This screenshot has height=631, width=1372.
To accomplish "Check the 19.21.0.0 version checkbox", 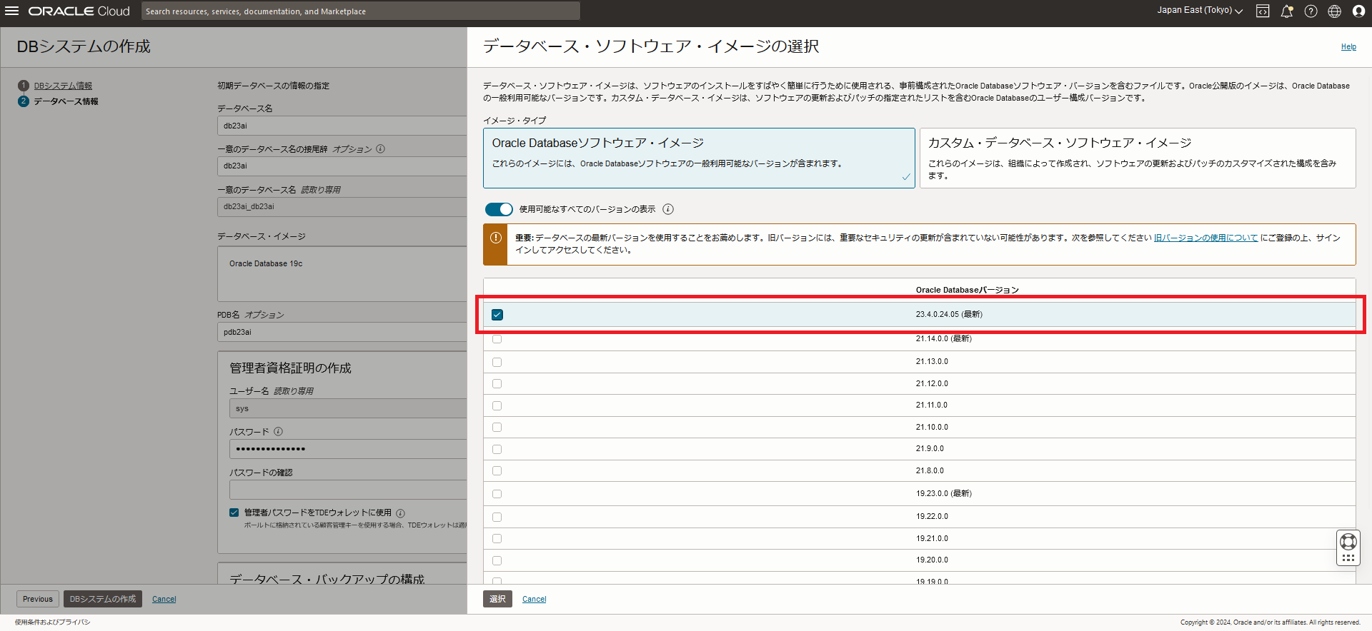I will (497, 539).
